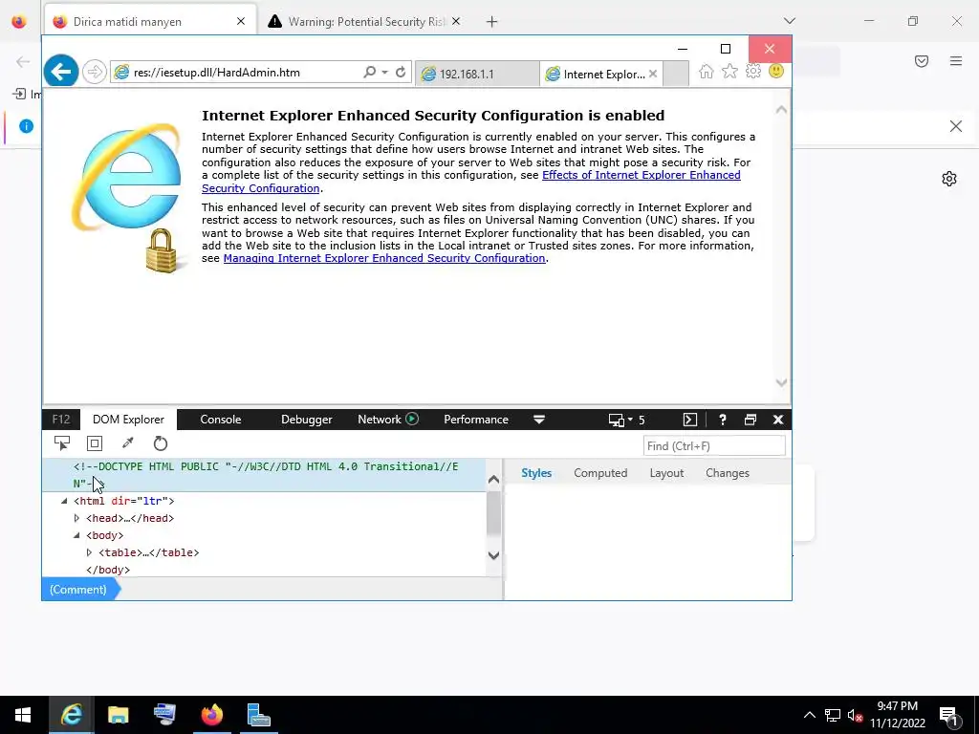979x734 pixels.
Task: Open the IE Tools gear menu
Action: [753, 71]
